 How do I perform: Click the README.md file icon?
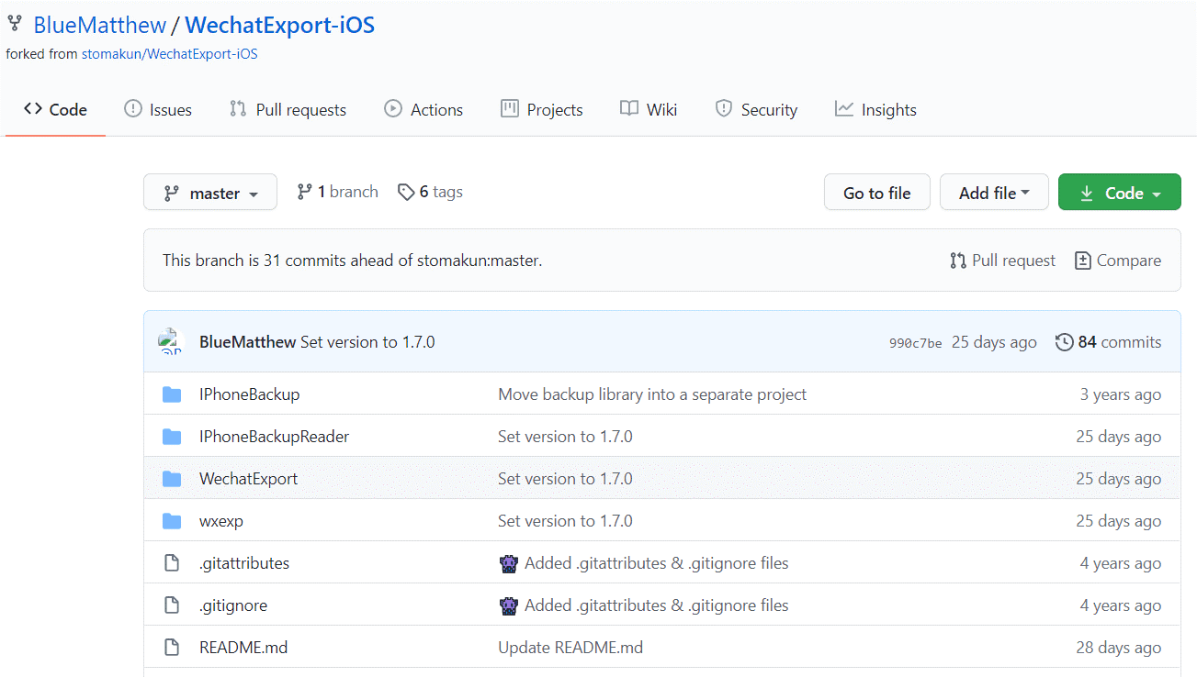[172, 648]
